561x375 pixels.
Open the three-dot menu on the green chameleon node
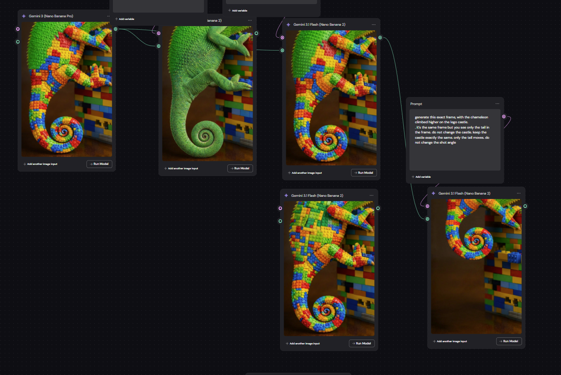(250, 20)
